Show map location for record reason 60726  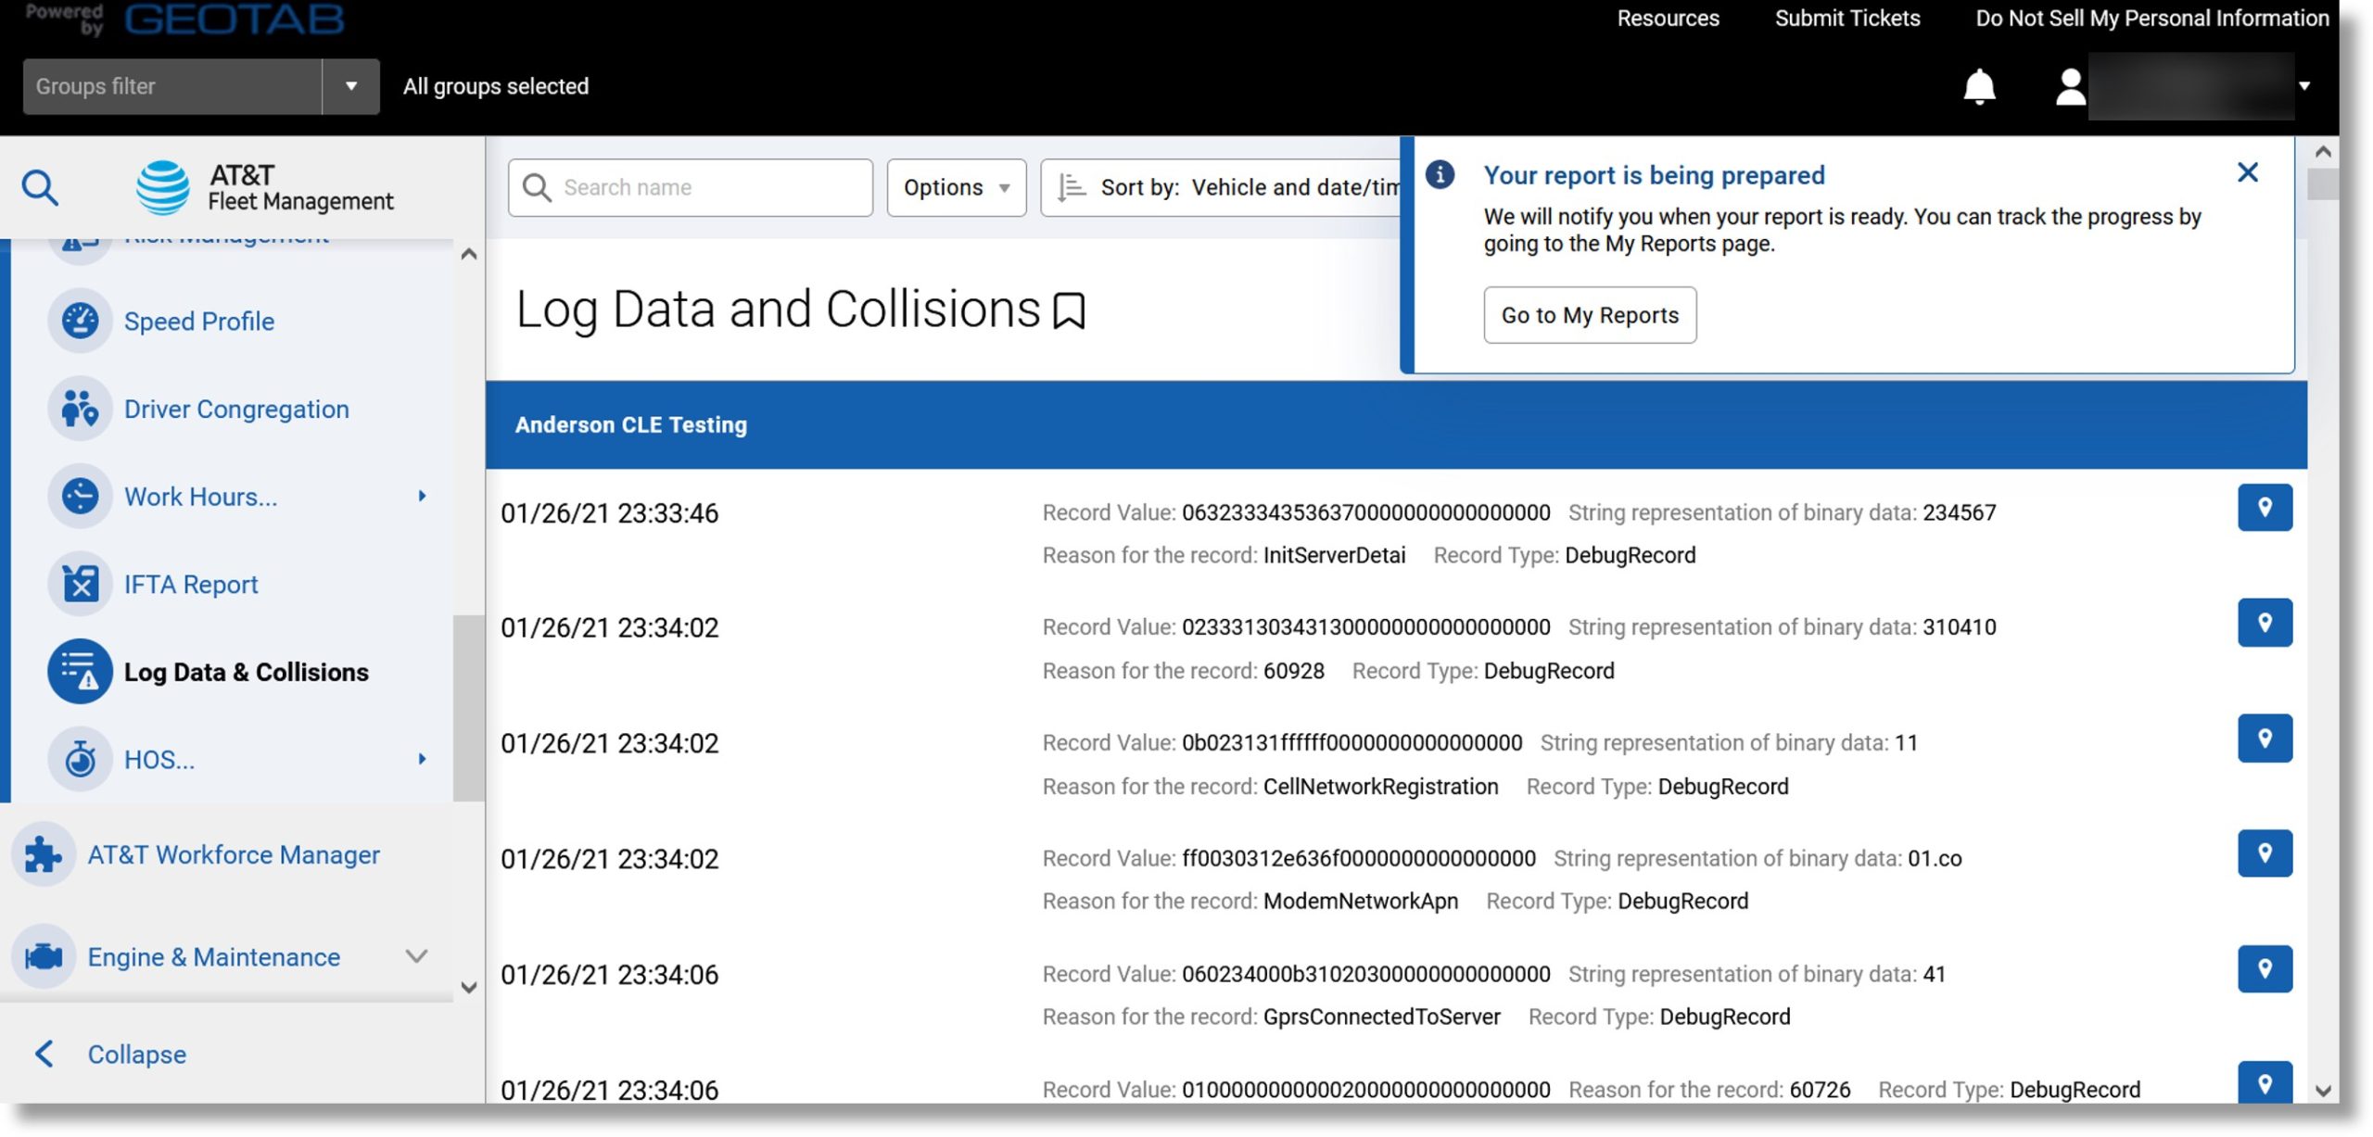[2264, 1082]
